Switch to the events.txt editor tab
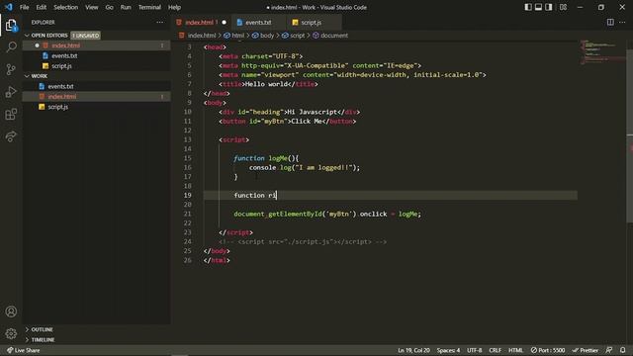This screenshot has width=633, height=356. coord(258,23)
